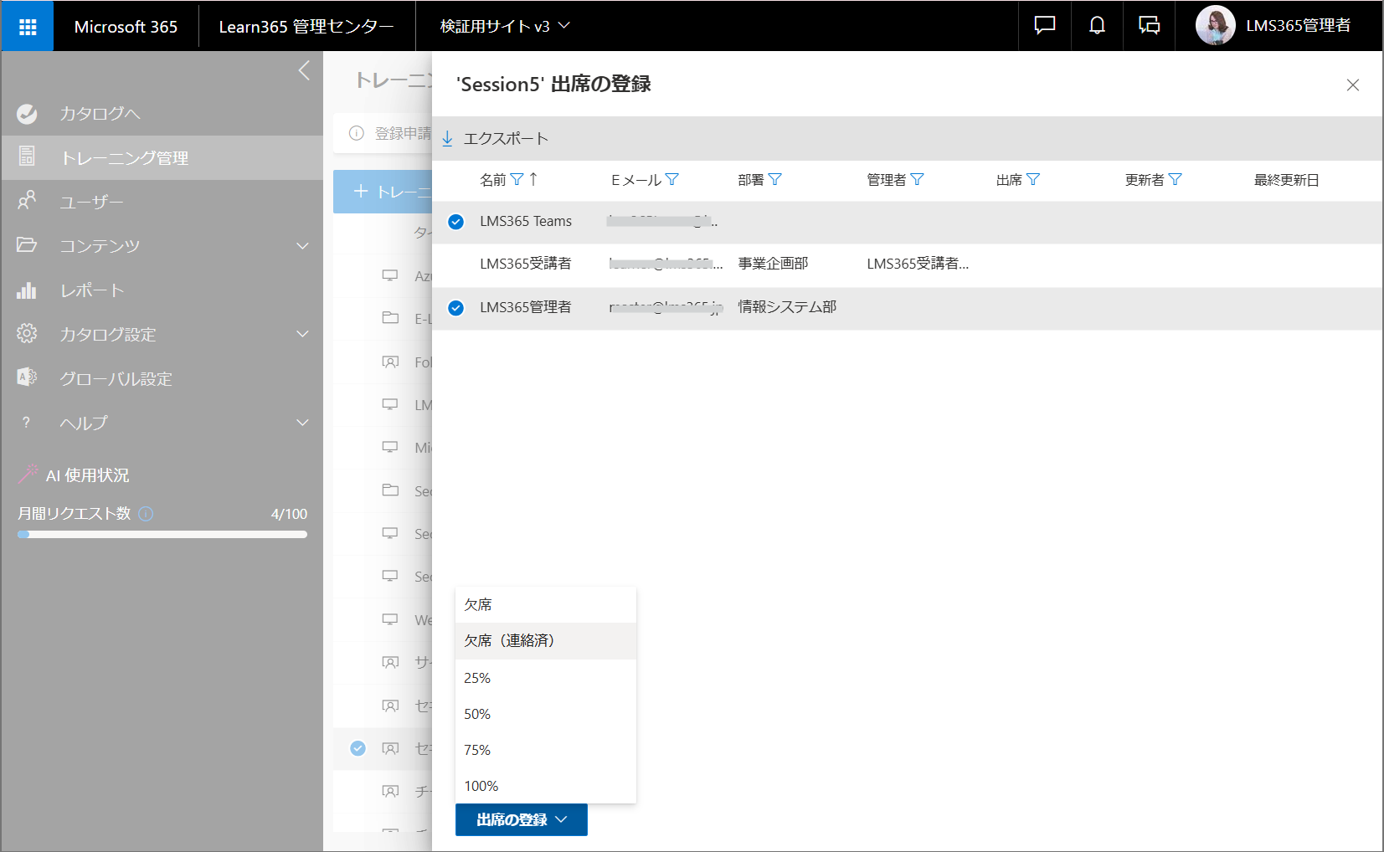Choose 100% attendance option

pos(546,786)
